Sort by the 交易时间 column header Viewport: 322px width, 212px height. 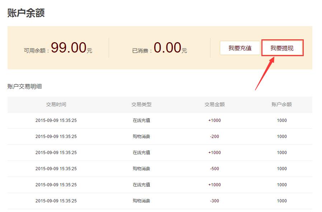click(56, 104)
